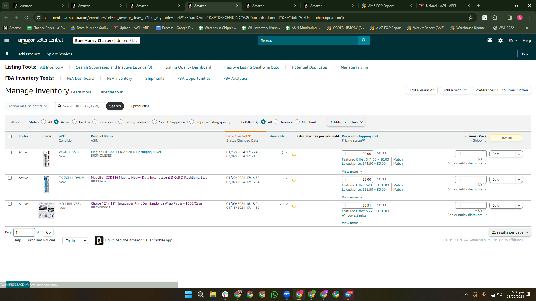The height and width of the screenshot is (301, 536).
Task: Open the settings gear icon
Action: tap(501, 40)
